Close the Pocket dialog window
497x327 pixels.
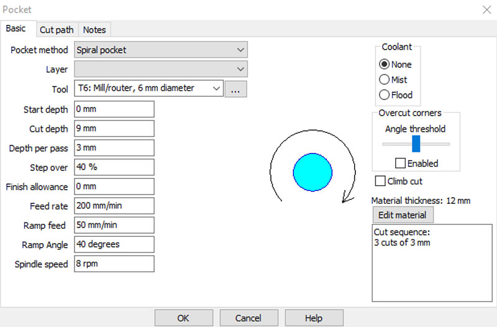click(485, 9)
